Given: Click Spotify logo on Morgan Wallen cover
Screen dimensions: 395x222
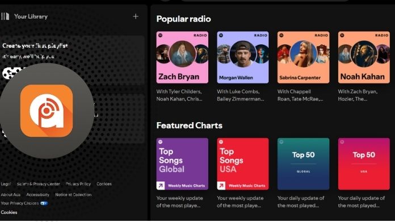Looking at the screenshot, I should [221, 35].
